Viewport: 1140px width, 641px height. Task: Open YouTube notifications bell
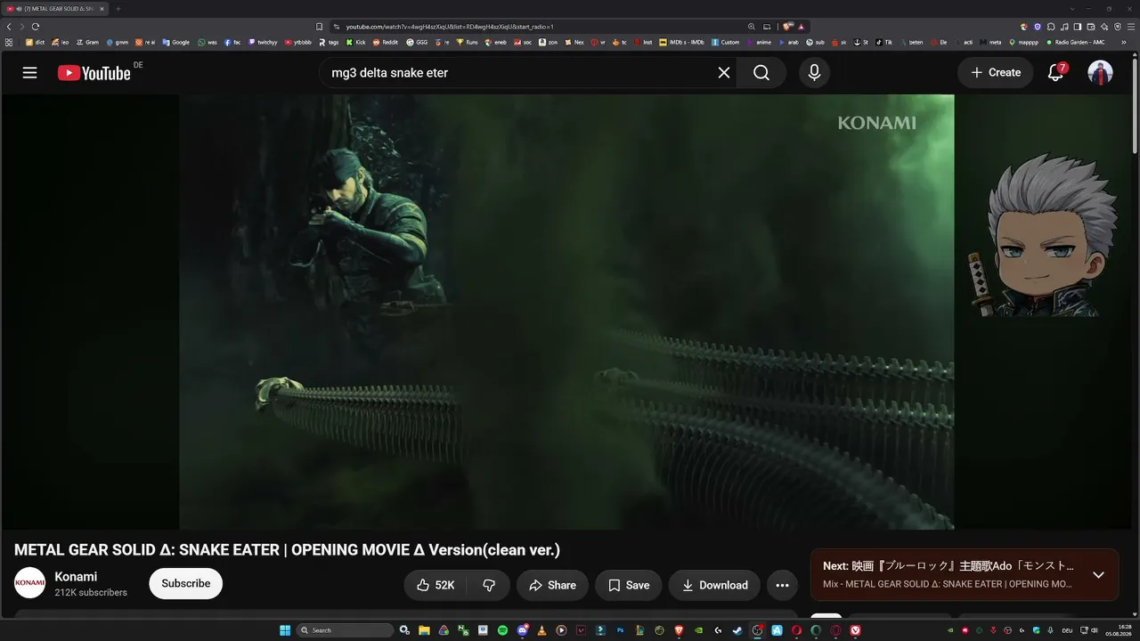pos(1056,73)
